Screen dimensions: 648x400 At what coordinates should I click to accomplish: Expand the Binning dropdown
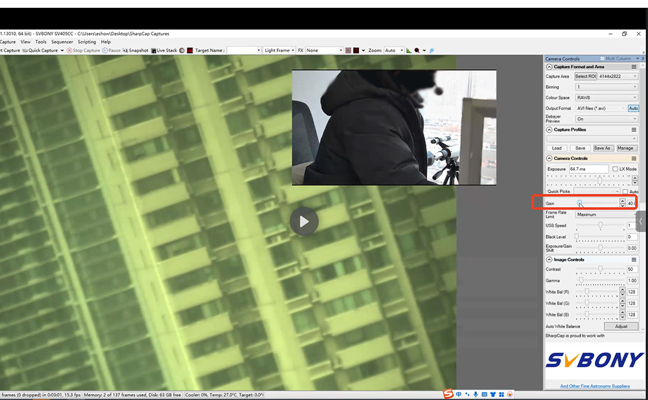607,87
